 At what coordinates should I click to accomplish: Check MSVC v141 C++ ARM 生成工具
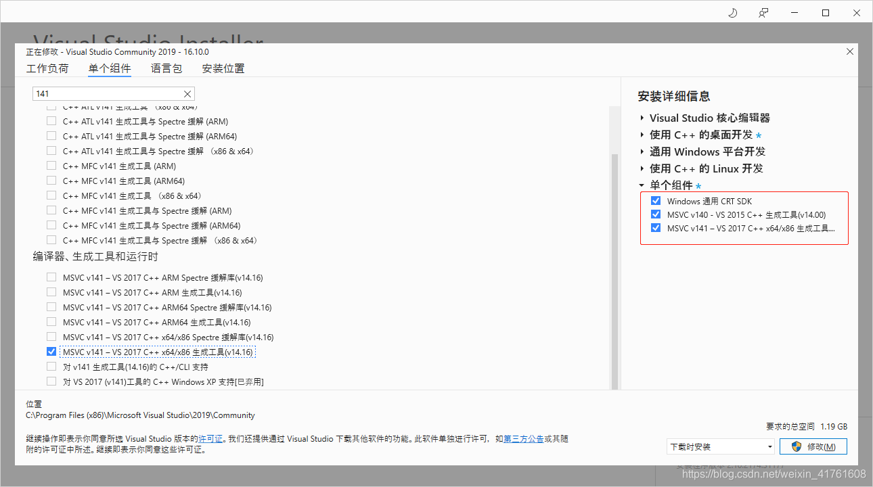pyautogui.click(x=51, y=292)
